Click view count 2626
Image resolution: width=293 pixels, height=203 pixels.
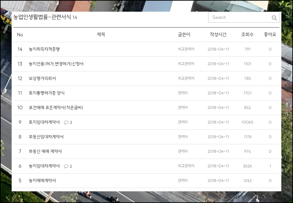click(x=247, y=166)
